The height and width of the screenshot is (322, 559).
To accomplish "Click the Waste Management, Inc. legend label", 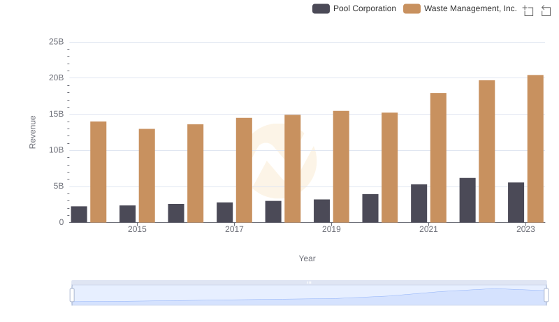I will click(470, 8).
